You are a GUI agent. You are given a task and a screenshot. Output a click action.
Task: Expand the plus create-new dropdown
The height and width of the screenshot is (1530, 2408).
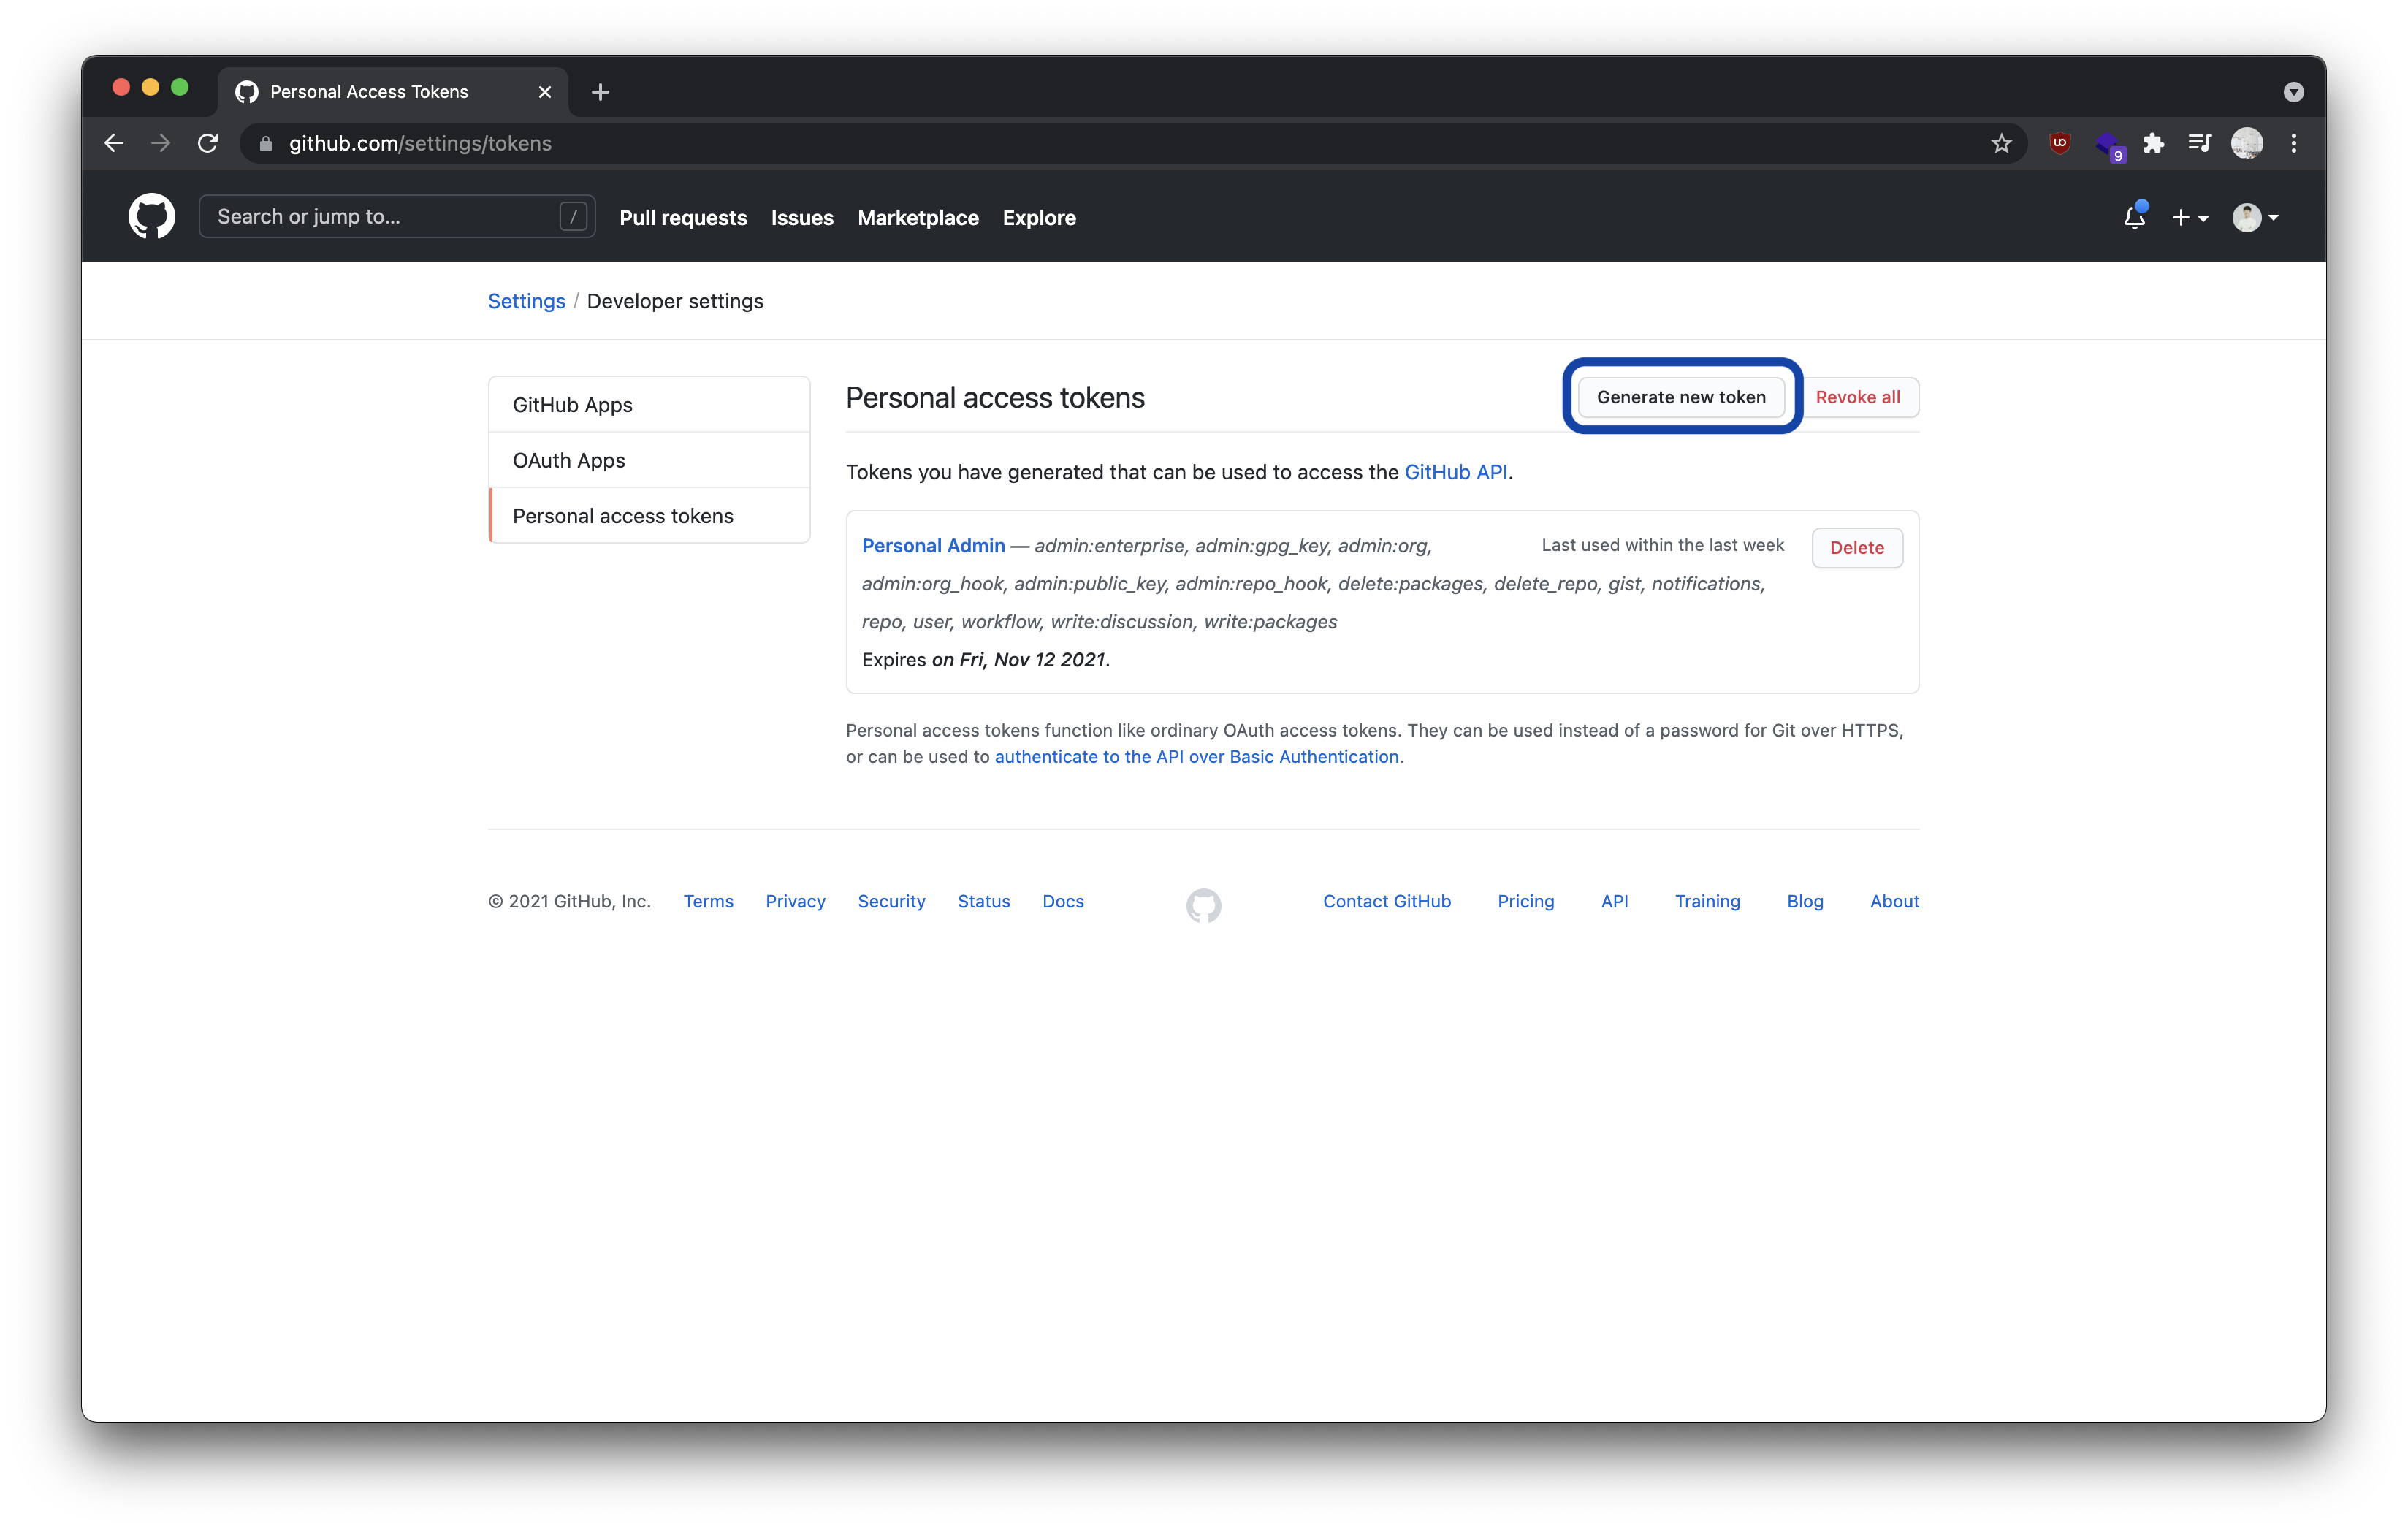(x=2189, y=218)
